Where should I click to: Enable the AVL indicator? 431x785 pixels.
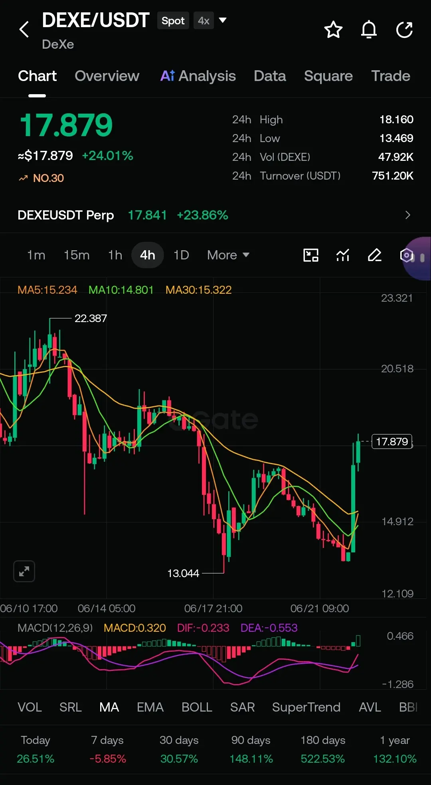(x=370, y=707)
